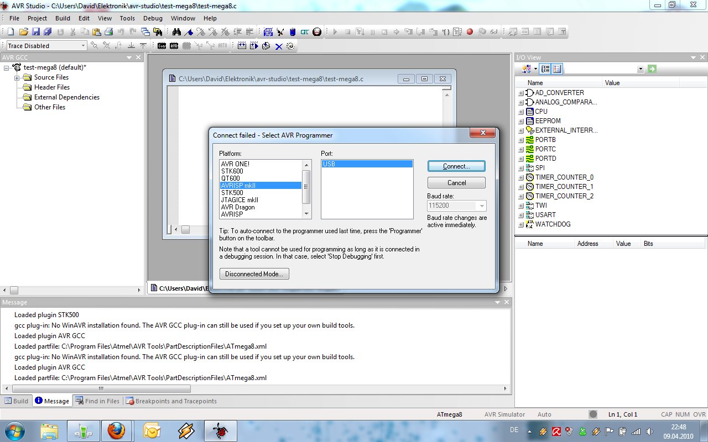
Task: Print the document via the printer icon
Action: tap(109, 31)
